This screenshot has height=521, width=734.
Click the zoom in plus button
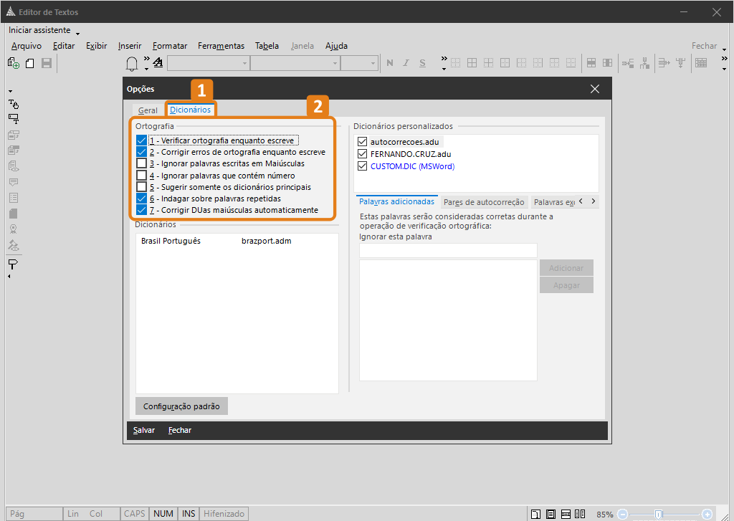(x=707, y=515)
